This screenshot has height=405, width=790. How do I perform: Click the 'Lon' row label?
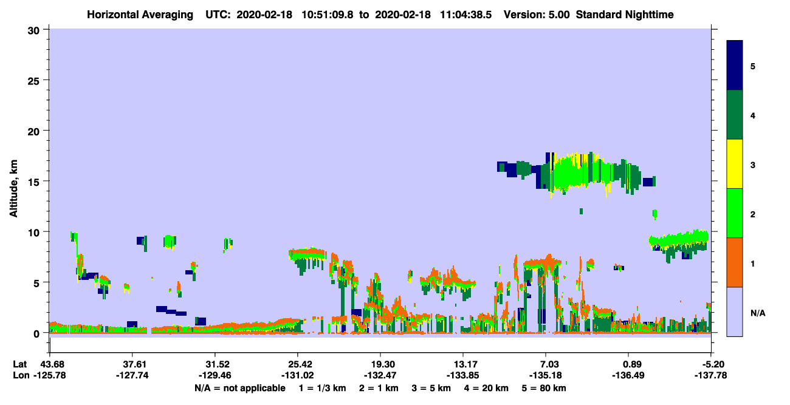20,375
